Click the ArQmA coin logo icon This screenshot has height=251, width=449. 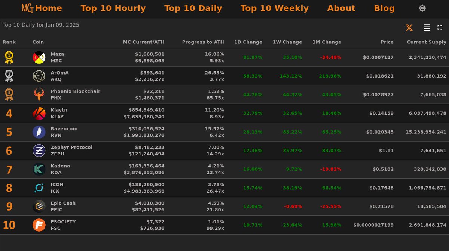pyautogui.click(x=39, y=76)
